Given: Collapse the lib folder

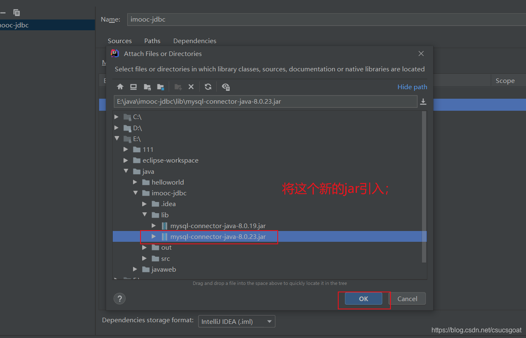Looking at the screenshot, I should (144, 214).
